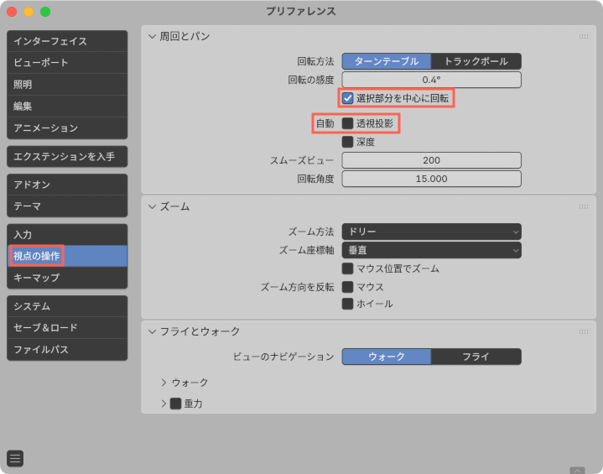
Task: Select the キーマップ category in sidebar
Action: tap(67, 278)
